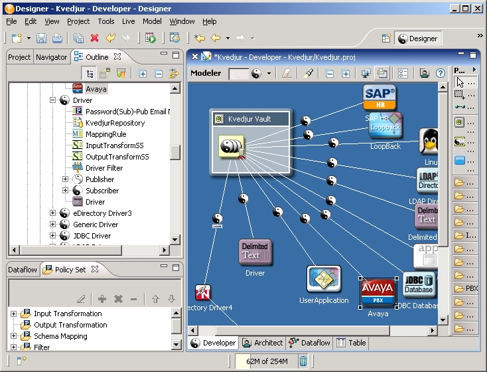This screenshot has width=487, height=372.
Task: Select the marquee tool in palette
Action: pyautogui.click(x=460, y=94)
